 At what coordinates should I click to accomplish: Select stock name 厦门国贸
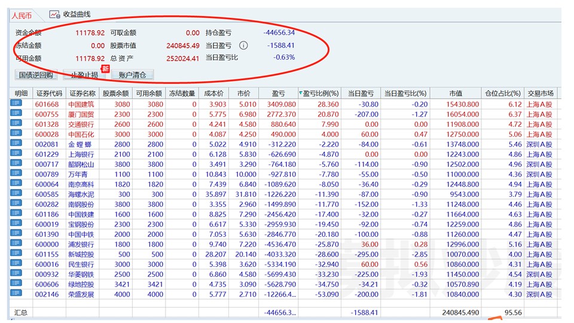click(x=81, y=114)
